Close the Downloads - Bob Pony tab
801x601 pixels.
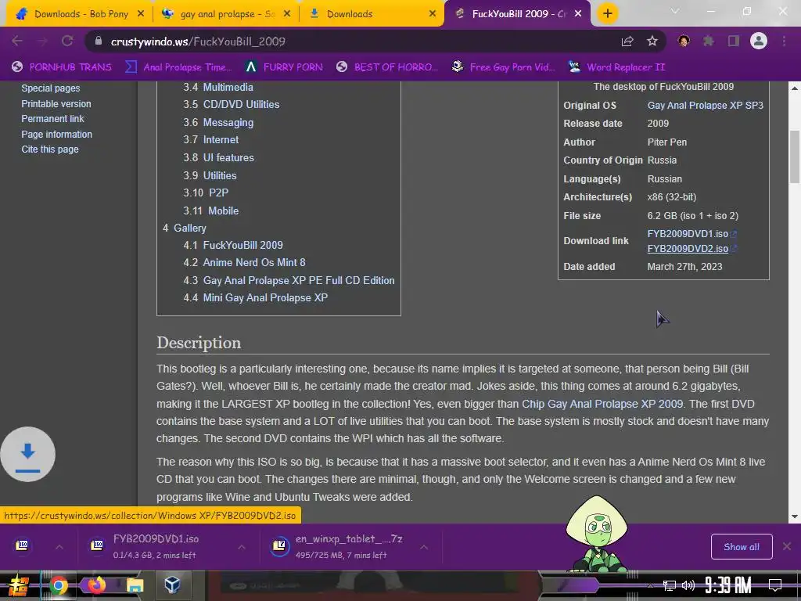[141, 14]
